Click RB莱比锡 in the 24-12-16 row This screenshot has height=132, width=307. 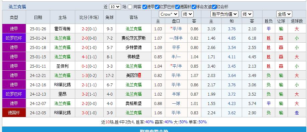pos(62,85)
